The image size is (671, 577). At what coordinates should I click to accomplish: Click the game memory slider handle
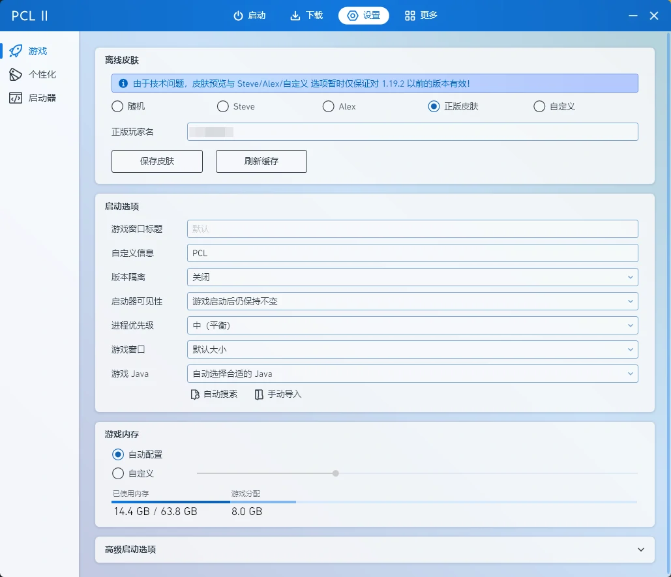click(336, 473)
